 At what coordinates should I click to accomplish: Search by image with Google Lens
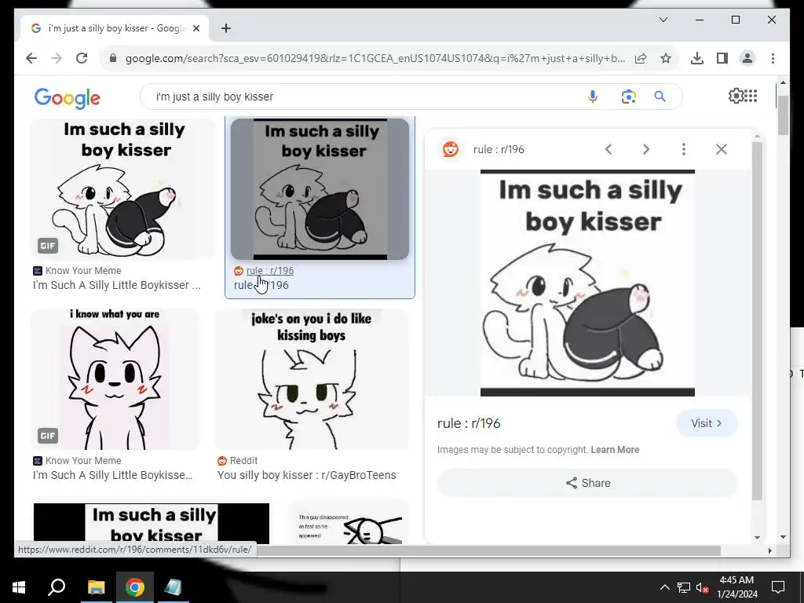pyautogui.click(x=629, y=97)
